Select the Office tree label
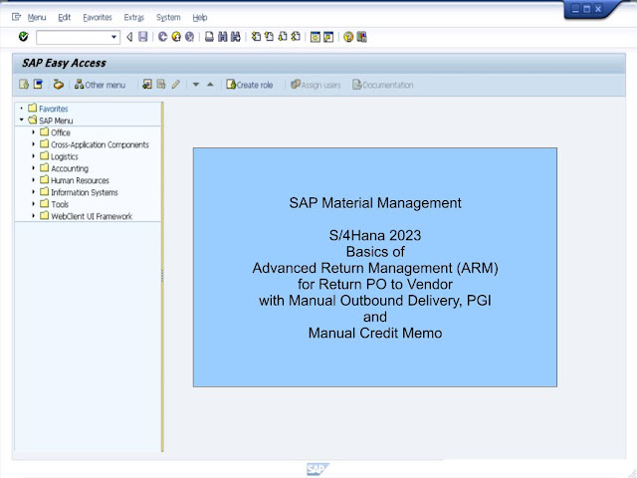Image resolution: width=637 pixels, height=478 pixels. [x=61, y=132]
